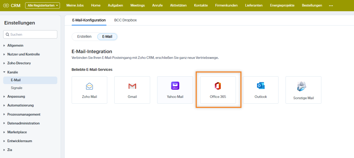This screenshot has width=354, height=158.
Task: Click the Yahoo Mail purple icon
Action: (x=175, y=86)
